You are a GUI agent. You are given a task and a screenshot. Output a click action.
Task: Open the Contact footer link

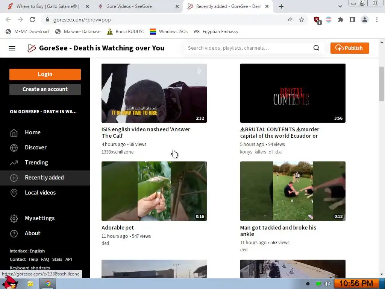(18, 260)
